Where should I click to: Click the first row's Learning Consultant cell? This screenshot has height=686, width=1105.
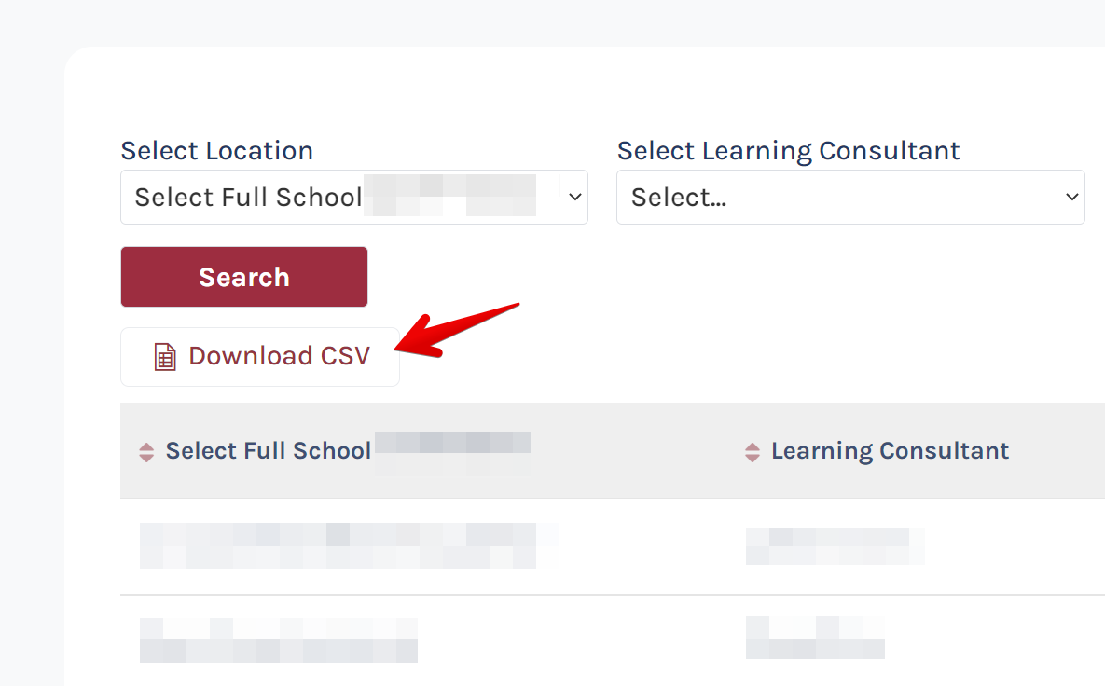pyautogui.click(x=835, y=545)
